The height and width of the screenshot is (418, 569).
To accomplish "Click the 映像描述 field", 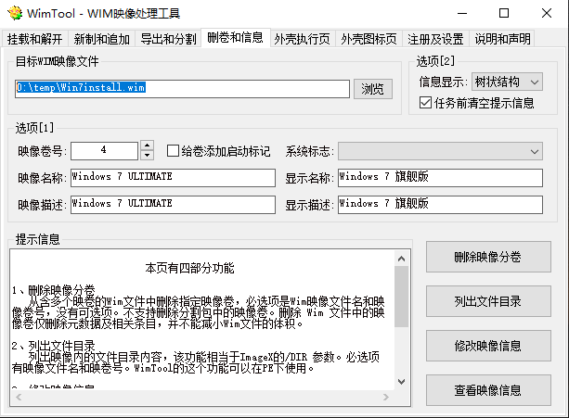I will click(173, 205).
